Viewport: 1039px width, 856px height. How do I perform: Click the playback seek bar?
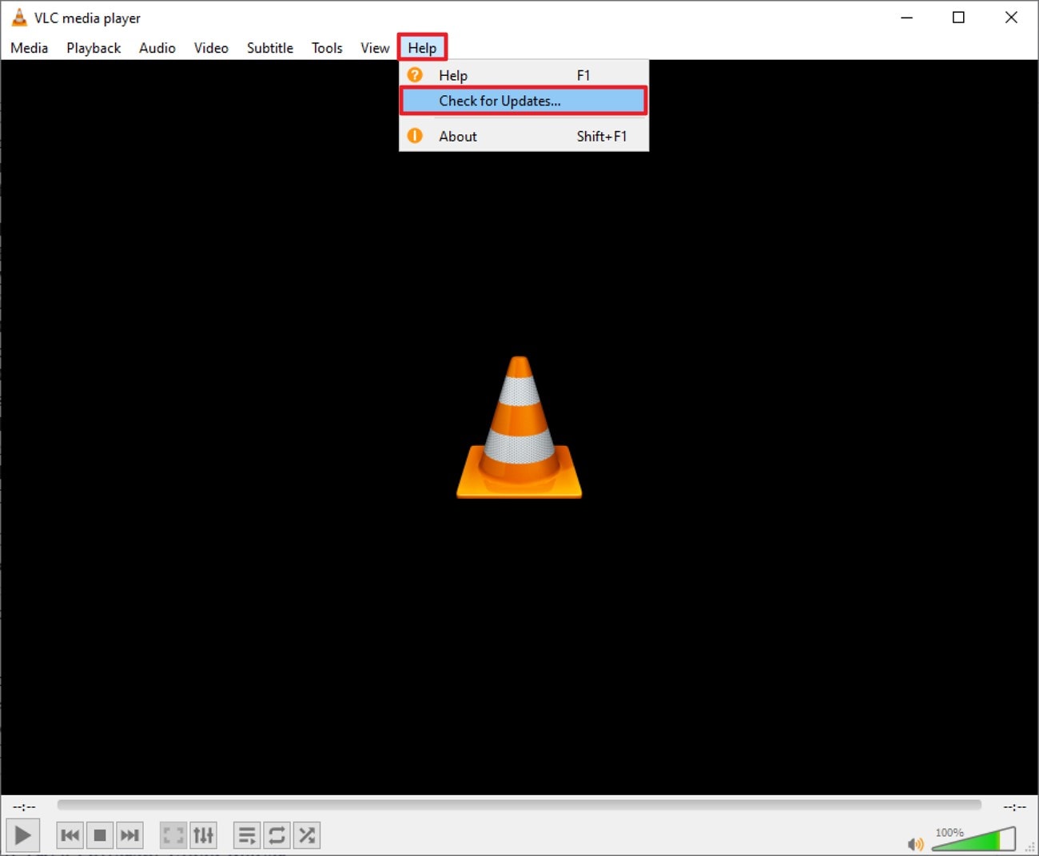pos(519,805)
